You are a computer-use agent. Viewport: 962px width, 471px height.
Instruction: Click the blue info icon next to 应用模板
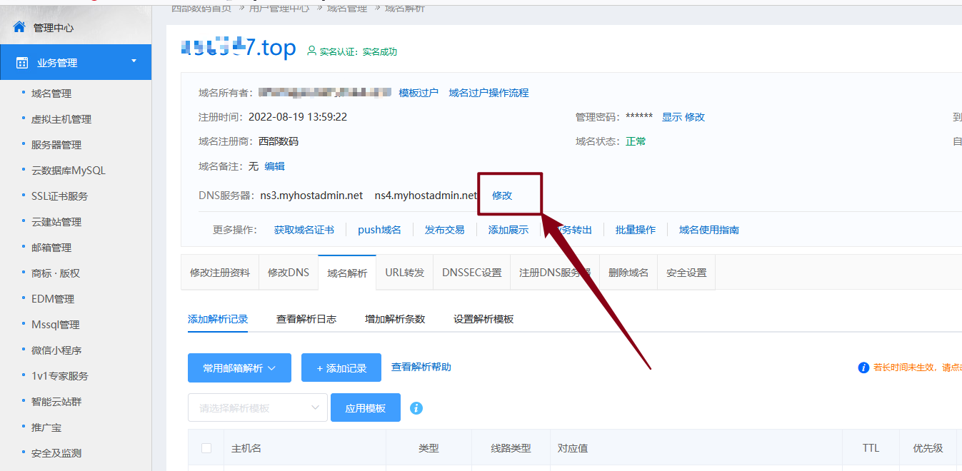416,408
